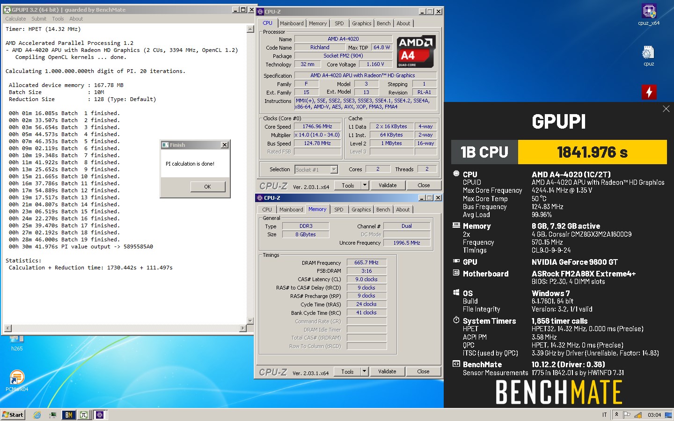674x421 pixels.
Task: Open the cpuz desktop shortcut
Action: click(x=649, y=56)
